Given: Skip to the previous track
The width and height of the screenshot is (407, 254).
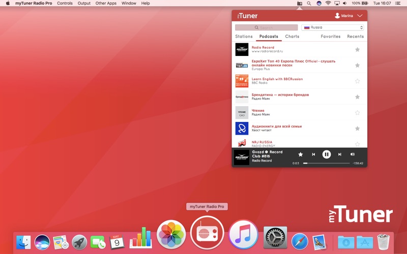Looking at the screenshot, I should point(313,154).
